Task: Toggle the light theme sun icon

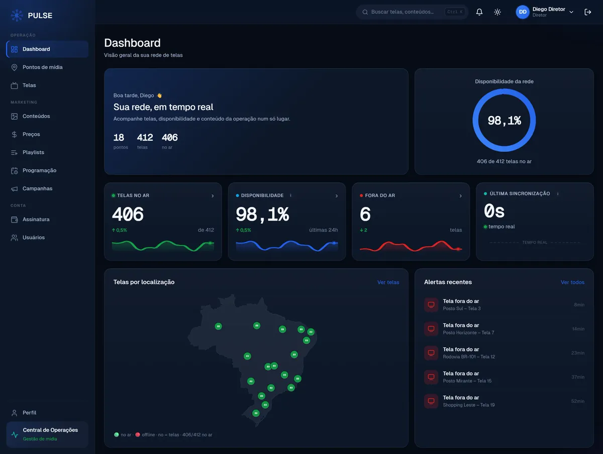Action: [x=497, y=12]
